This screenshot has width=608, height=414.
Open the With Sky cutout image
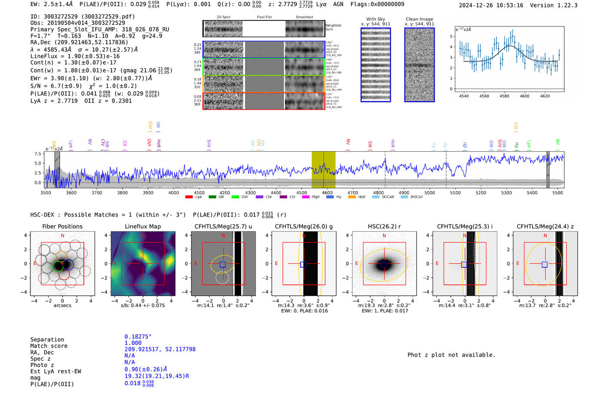click(376, 65)
